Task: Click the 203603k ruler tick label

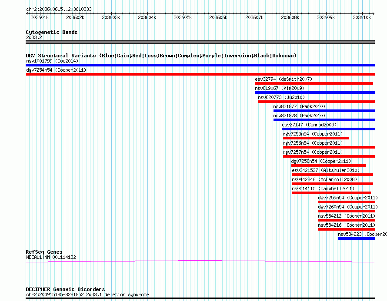Action: [111, 17]
